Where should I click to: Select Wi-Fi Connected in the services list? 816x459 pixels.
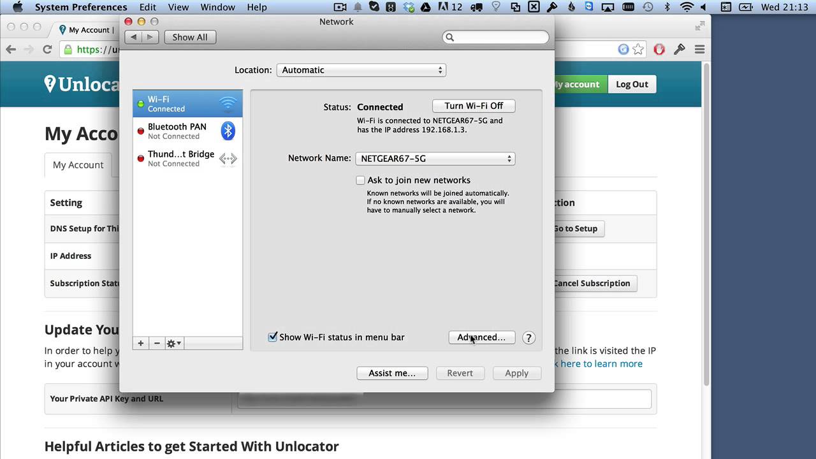click(x=187, y=103)
